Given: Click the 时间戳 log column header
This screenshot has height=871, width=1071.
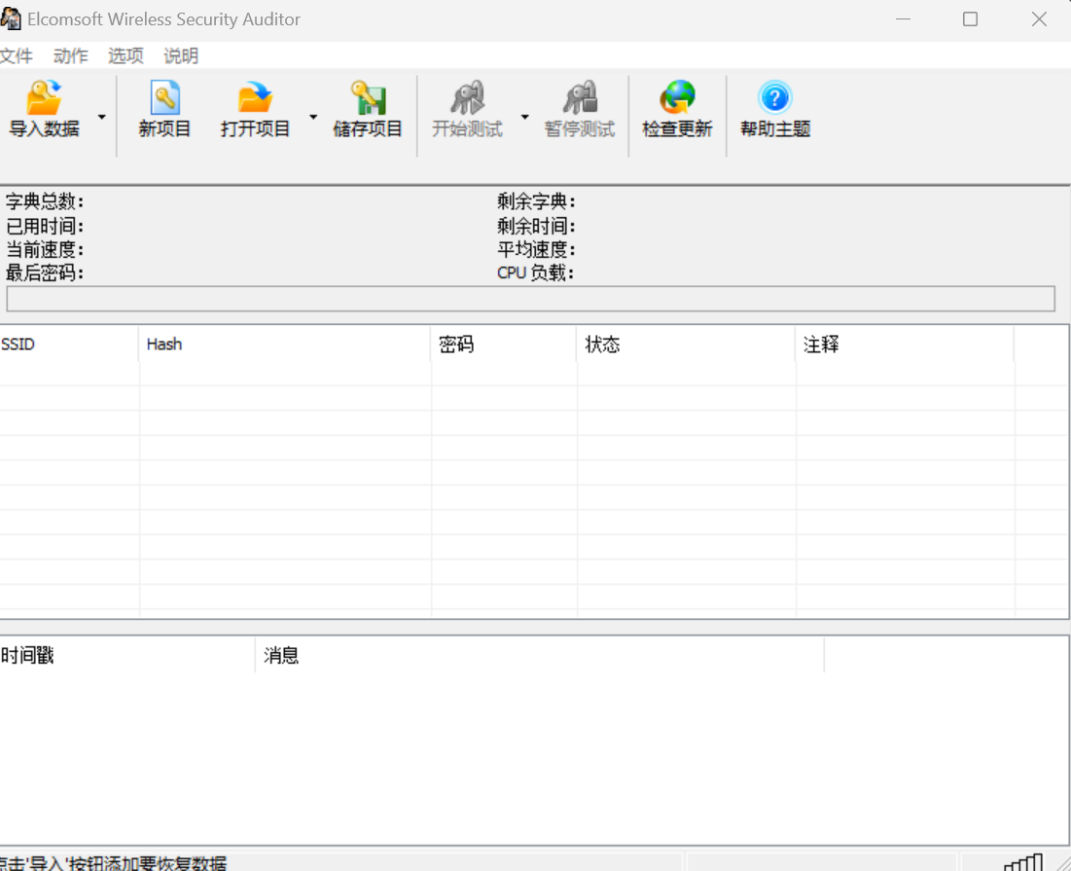Looking at the screenshot, I should [127, 656].
